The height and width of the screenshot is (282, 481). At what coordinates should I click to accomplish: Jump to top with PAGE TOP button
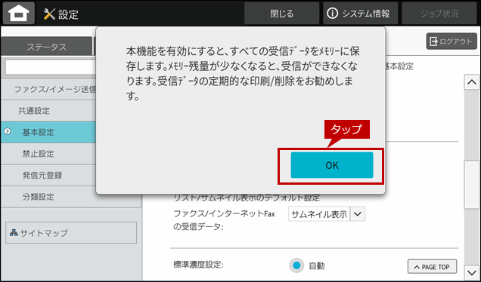coord(432,267)
